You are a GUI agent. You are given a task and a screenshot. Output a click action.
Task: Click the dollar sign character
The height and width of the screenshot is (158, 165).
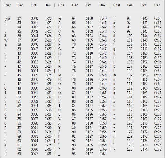[5, 36]
